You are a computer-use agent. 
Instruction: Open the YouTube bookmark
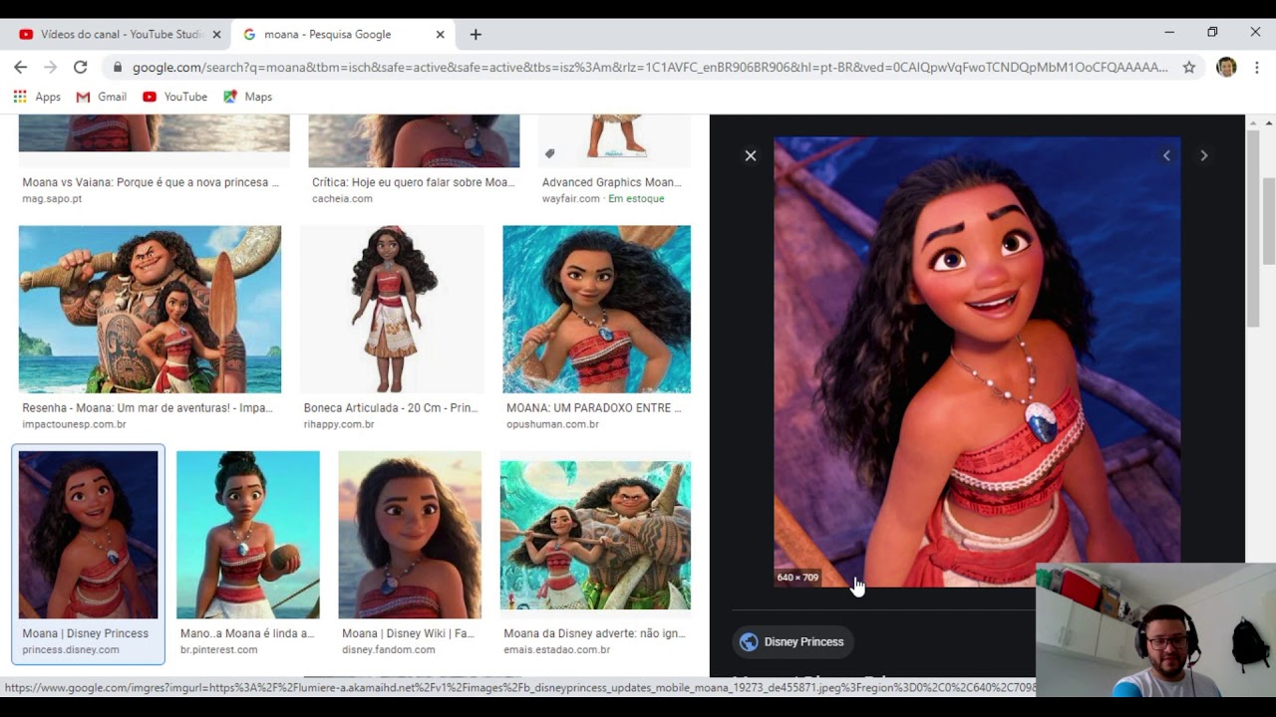(x=174, y=97)
